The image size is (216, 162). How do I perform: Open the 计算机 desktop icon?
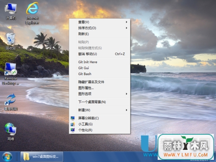[x=11, y=11]
